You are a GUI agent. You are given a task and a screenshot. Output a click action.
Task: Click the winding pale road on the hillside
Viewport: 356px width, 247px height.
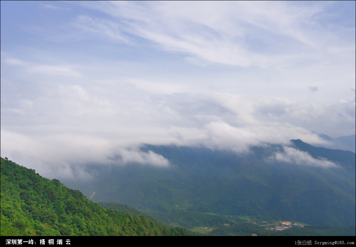92,195
